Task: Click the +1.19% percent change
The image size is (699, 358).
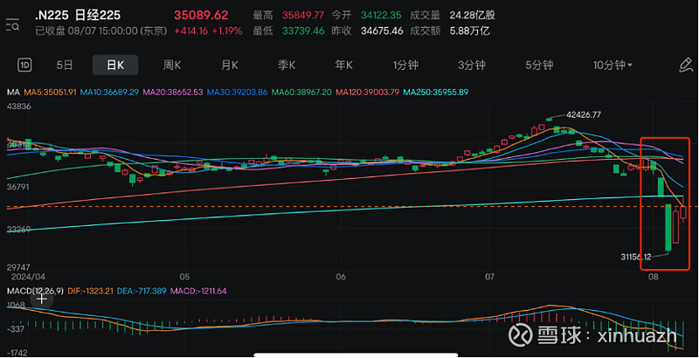Action: pos(227,31)
